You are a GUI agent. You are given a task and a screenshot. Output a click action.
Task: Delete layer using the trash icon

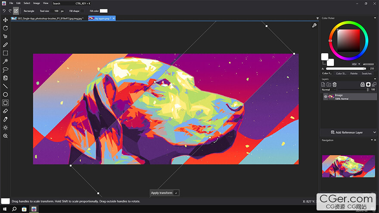tap(334, 84)
